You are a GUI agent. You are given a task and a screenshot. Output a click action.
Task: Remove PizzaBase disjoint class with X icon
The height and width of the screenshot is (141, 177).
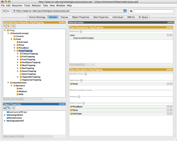(x=168, y=106)
